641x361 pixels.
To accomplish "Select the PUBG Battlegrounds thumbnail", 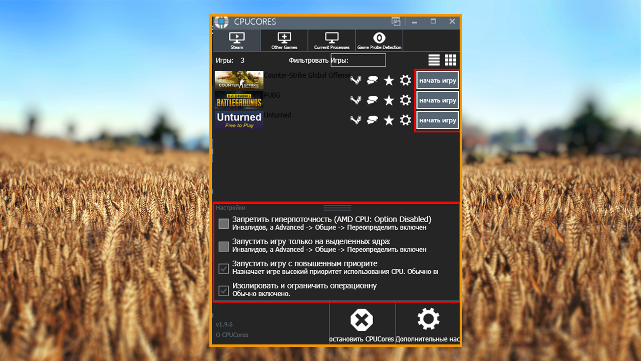I will pos(239,100).
